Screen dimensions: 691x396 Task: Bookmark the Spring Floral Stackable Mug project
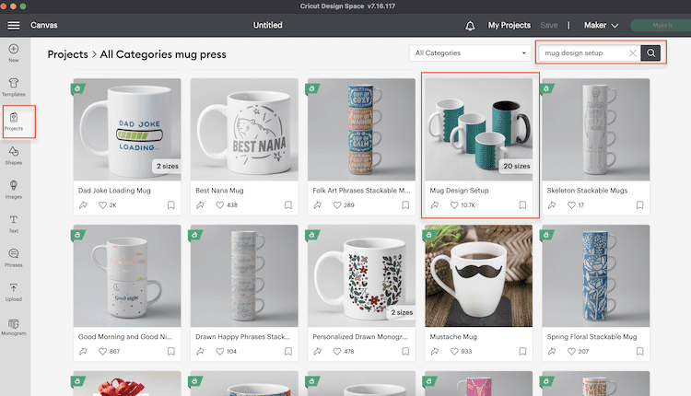click(x=640, y=351)
